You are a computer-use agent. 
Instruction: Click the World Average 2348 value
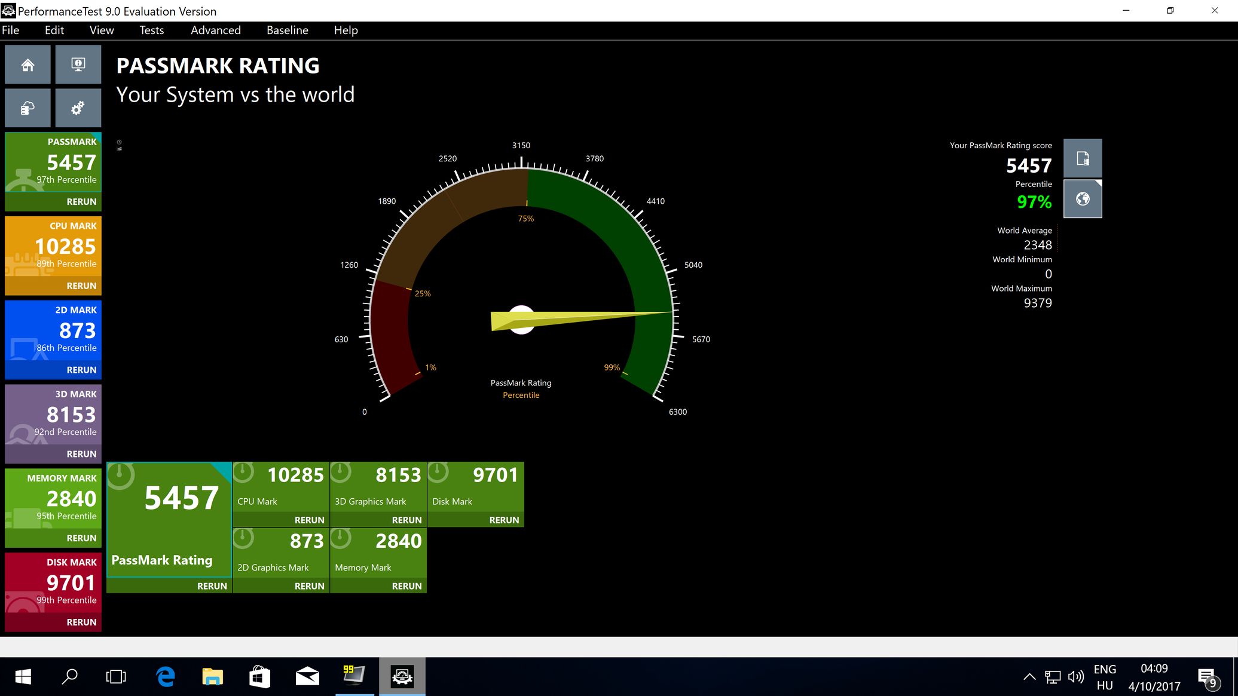tap(1038, 245)
